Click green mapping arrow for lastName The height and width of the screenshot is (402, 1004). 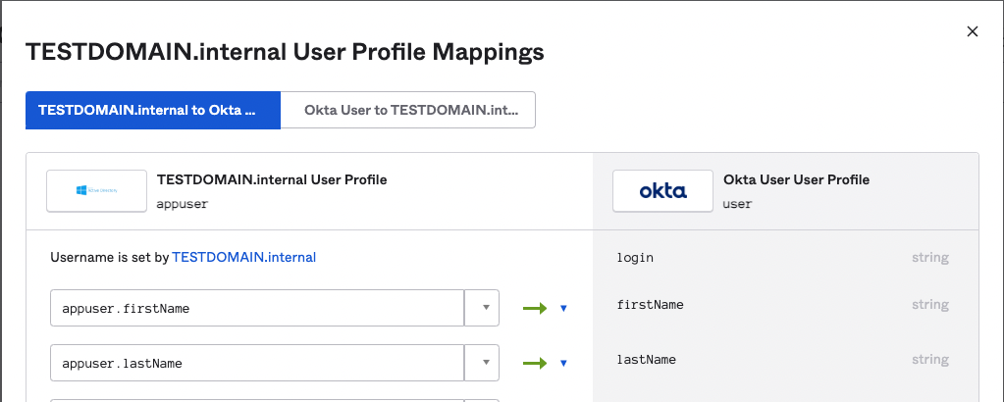tap(535, 363)
